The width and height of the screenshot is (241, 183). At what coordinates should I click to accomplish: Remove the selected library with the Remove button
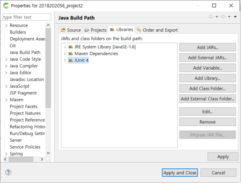point(208,122)
